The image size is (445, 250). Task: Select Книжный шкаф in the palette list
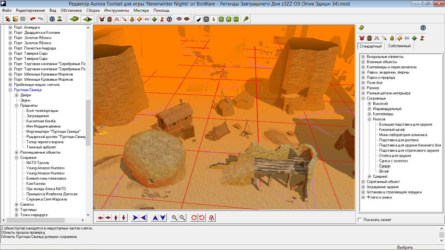click(392, 130)
